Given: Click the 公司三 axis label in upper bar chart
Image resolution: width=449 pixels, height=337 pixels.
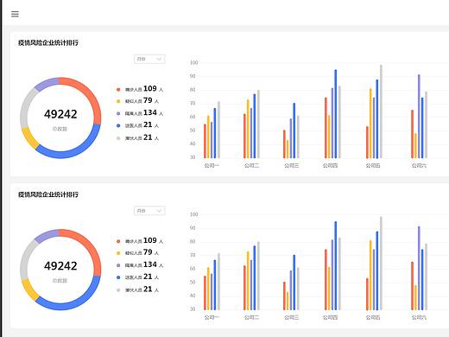Looking at the screenshot, I should pyautogui.click(x=291, y=166).
